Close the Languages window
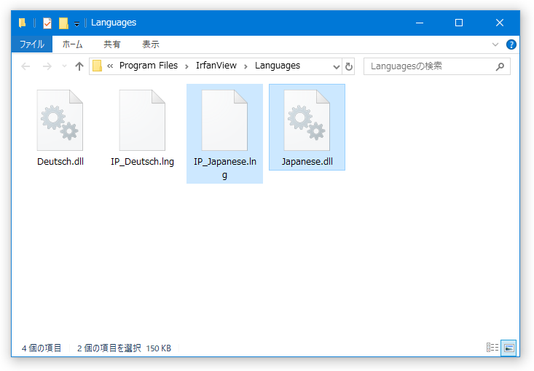This screenshot has width=534, height=371. click(499, 23)
